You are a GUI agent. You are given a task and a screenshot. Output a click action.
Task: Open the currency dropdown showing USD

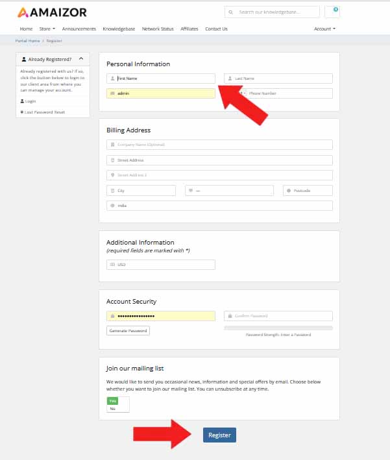coord(160,265)
